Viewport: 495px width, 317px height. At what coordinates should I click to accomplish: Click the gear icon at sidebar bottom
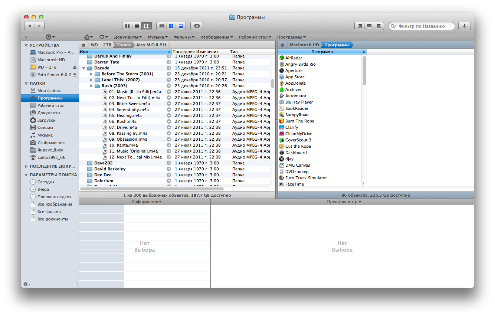(x=26, y=284)
